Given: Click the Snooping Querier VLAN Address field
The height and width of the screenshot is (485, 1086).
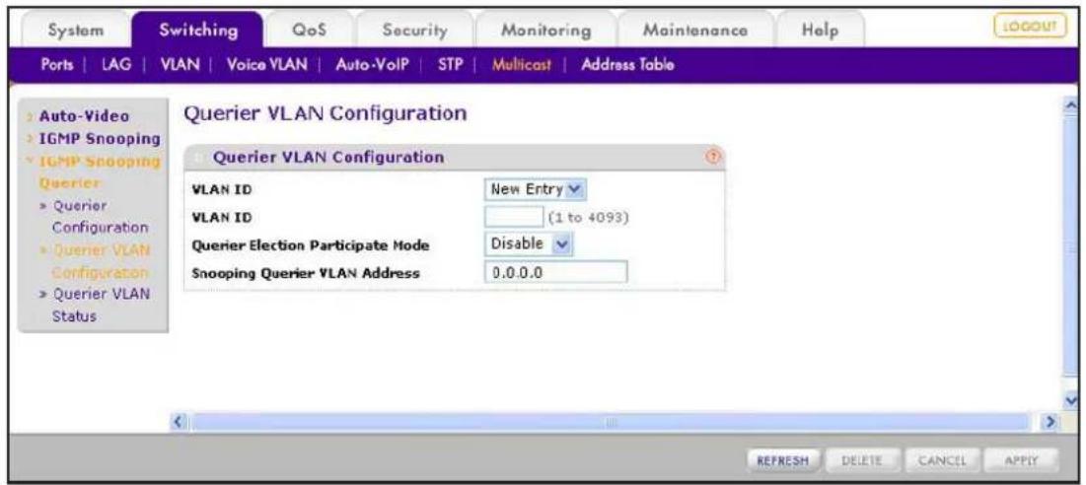Looking at the screenshot, I should (x=556, y=272).
